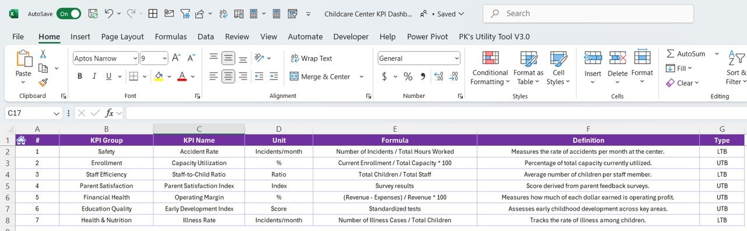The width and height of the screenshot is (747, 231).
Task: Increase font size with the larger A
Action: tap(177, 58)
